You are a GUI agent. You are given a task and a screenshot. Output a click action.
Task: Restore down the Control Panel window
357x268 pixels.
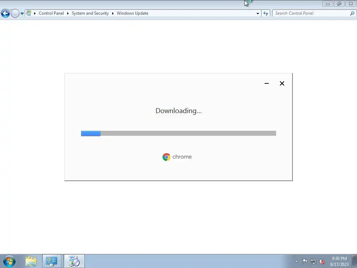click(x=339, y=3)
